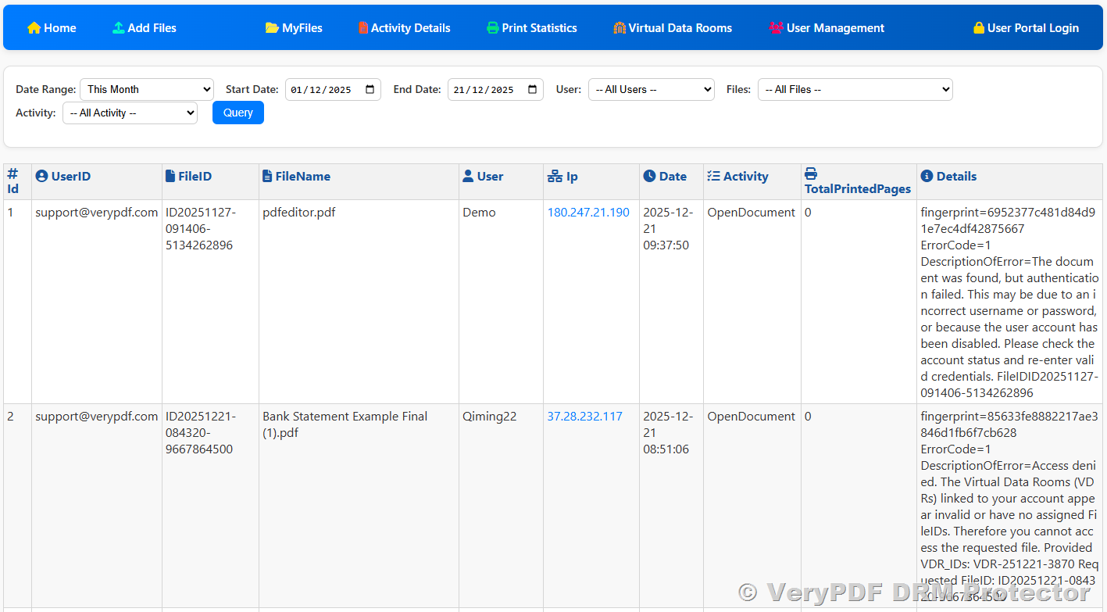
Task: Click the User Management people icon
Action: point(776,28)
